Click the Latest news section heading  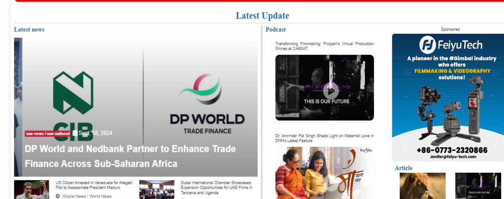pos(29,29)
